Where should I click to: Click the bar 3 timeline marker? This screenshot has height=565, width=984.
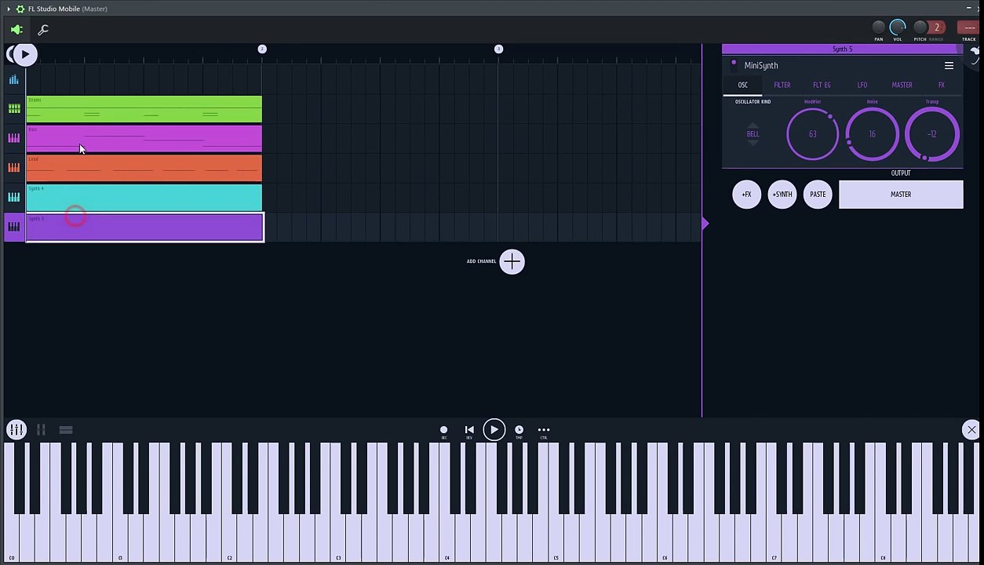tap(498, 49)
